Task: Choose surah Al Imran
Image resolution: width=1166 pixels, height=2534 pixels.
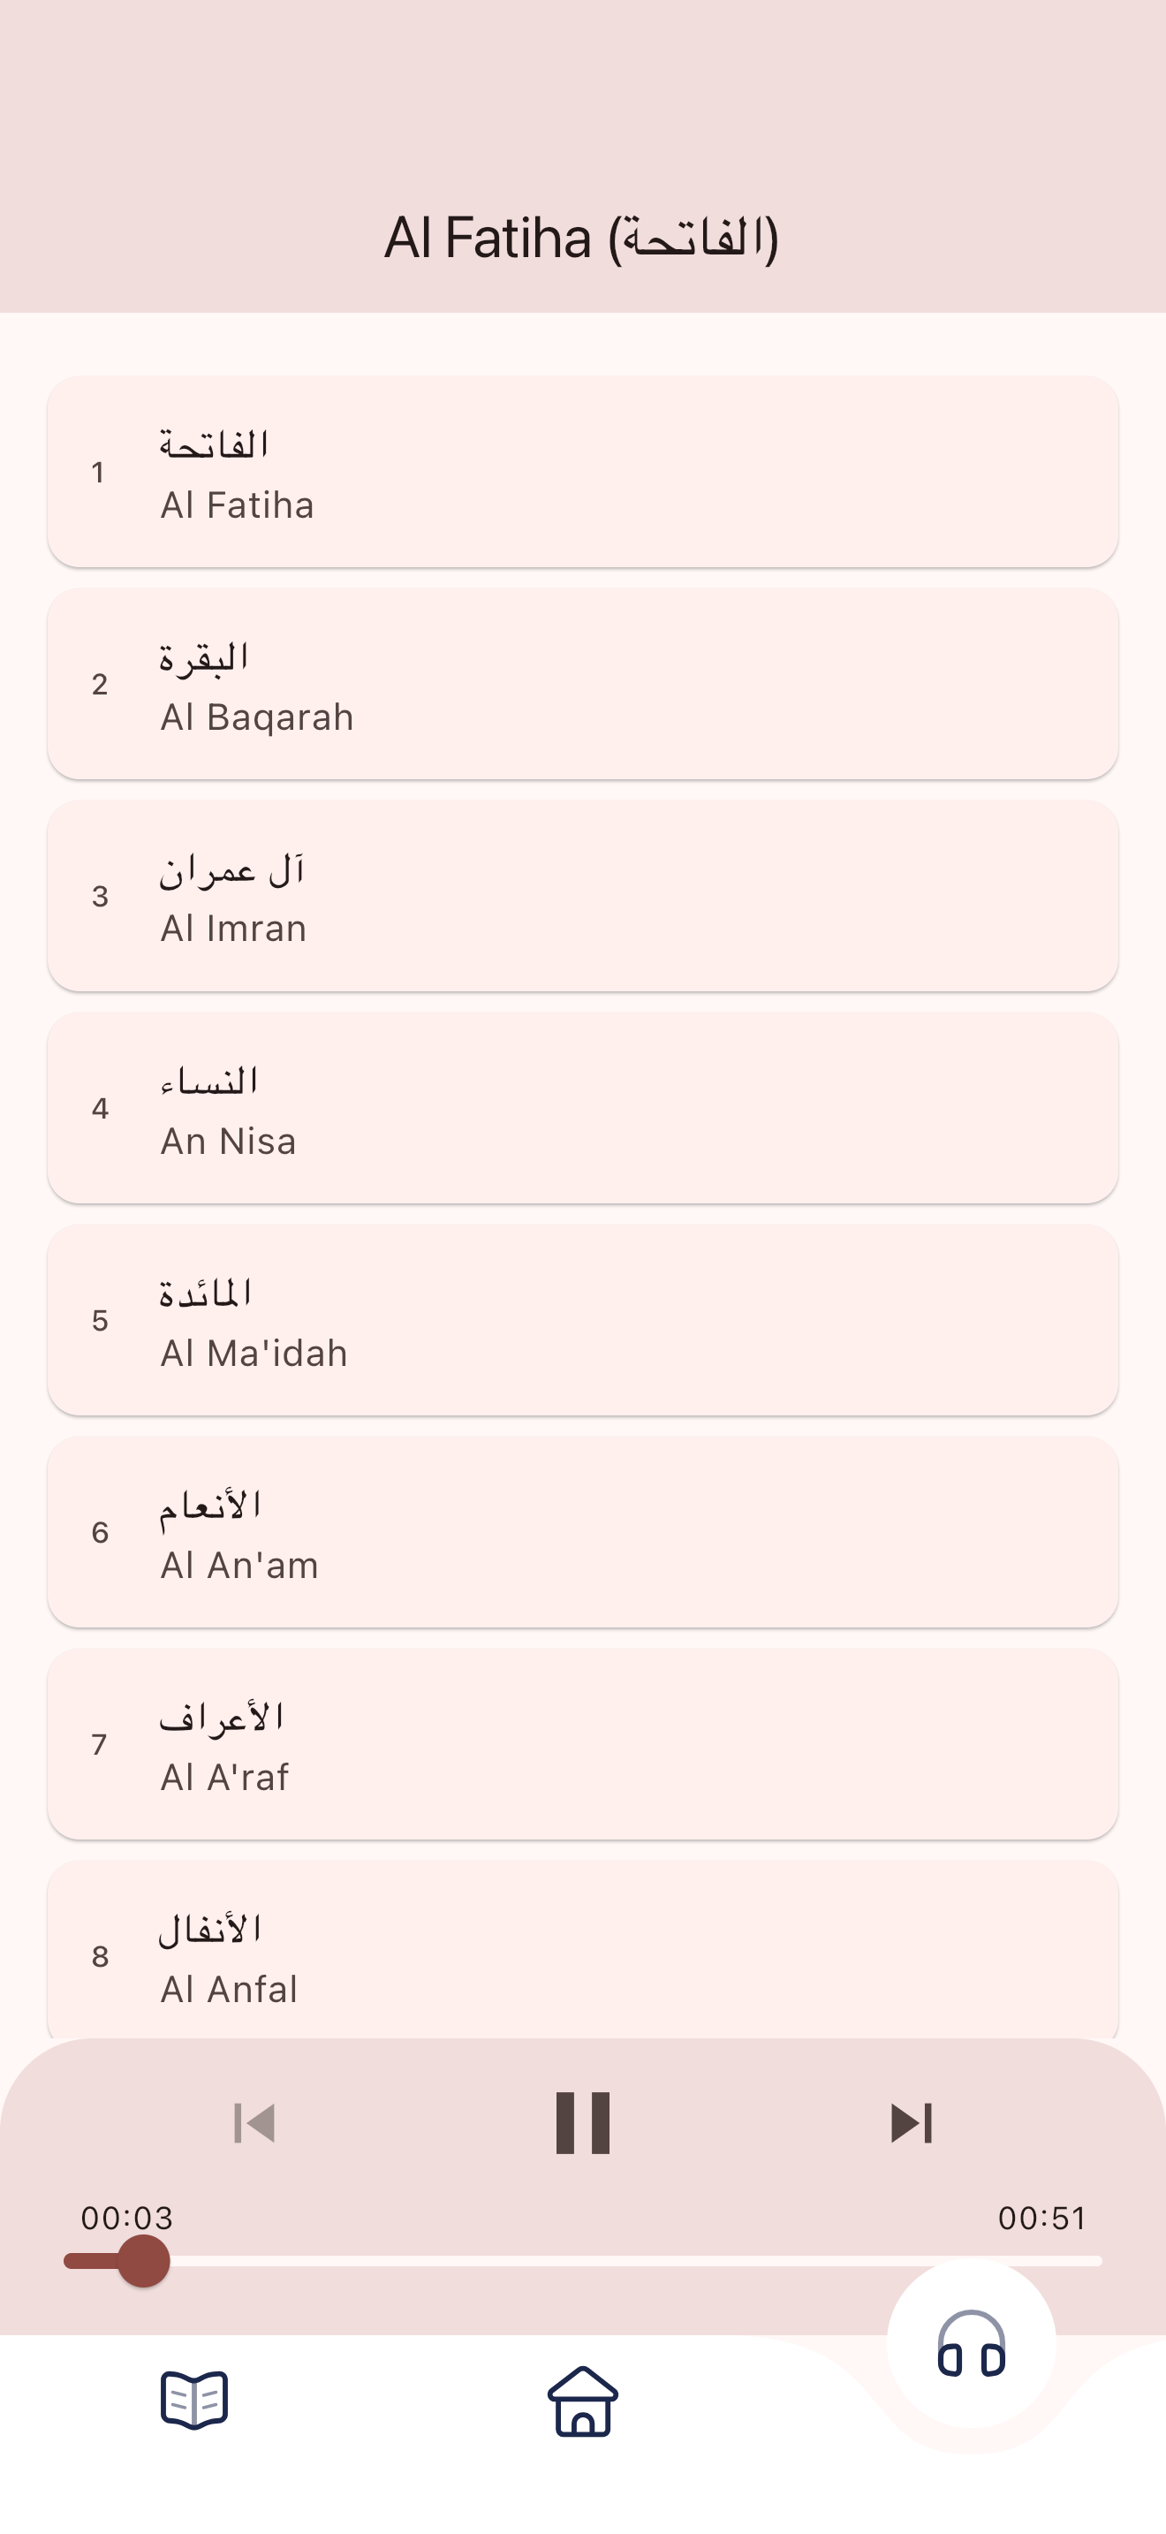Action: [x=582, y=896]
